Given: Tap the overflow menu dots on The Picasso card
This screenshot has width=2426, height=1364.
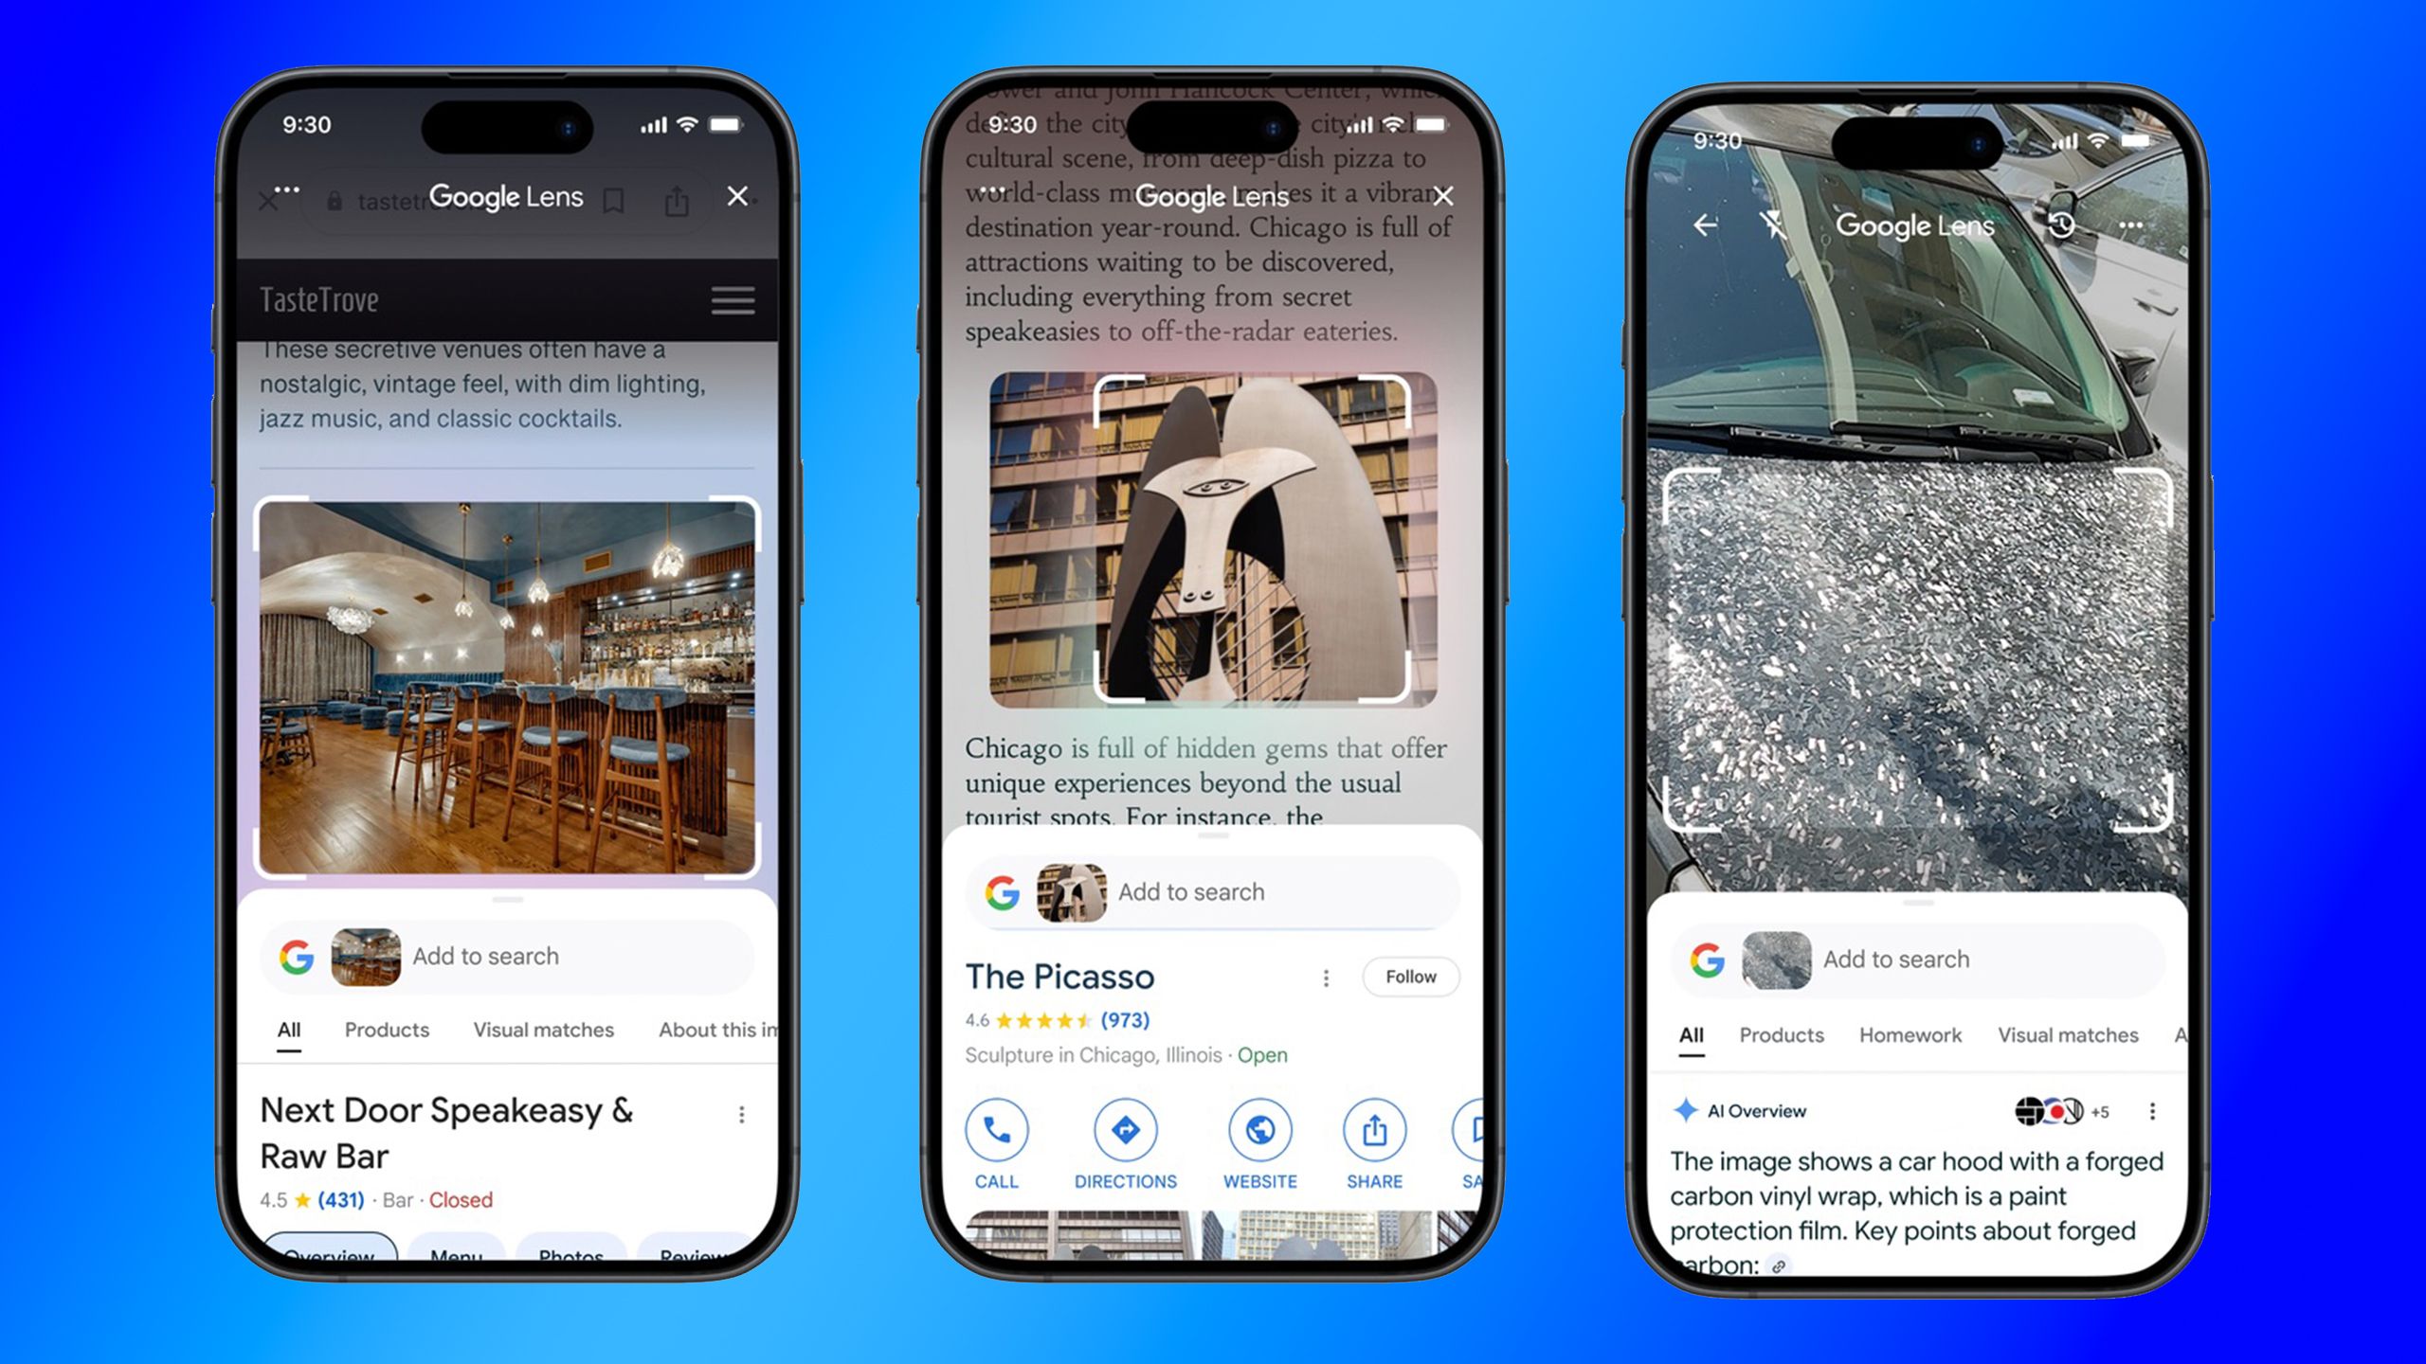Looking at the screenshot, I should 1327,976.
